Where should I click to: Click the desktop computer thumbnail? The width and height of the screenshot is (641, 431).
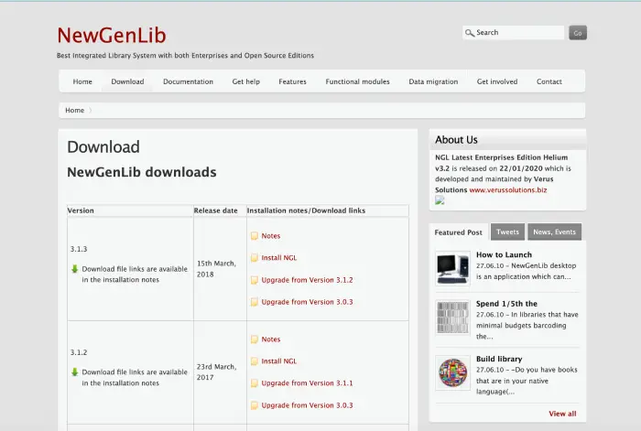pyautogui.click(x=452, y=268)
